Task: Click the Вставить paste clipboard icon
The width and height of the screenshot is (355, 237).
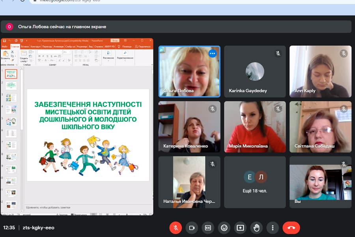Action: click(6, 54)
